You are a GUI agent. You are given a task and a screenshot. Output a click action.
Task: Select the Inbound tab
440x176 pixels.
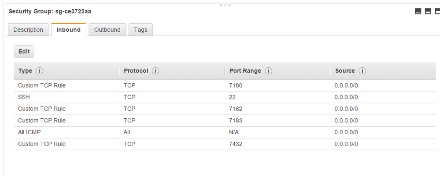click(68, 30)
